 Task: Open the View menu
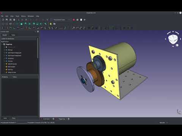[12, 16]
